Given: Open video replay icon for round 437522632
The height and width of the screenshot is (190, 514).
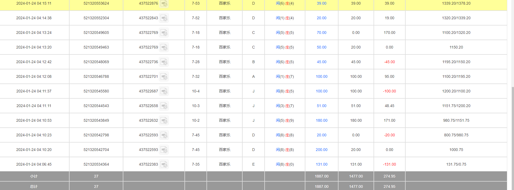Looking at the screenshot, I should [x=164, y=121].
